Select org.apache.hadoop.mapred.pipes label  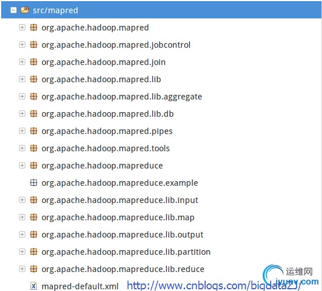point(107,131)
